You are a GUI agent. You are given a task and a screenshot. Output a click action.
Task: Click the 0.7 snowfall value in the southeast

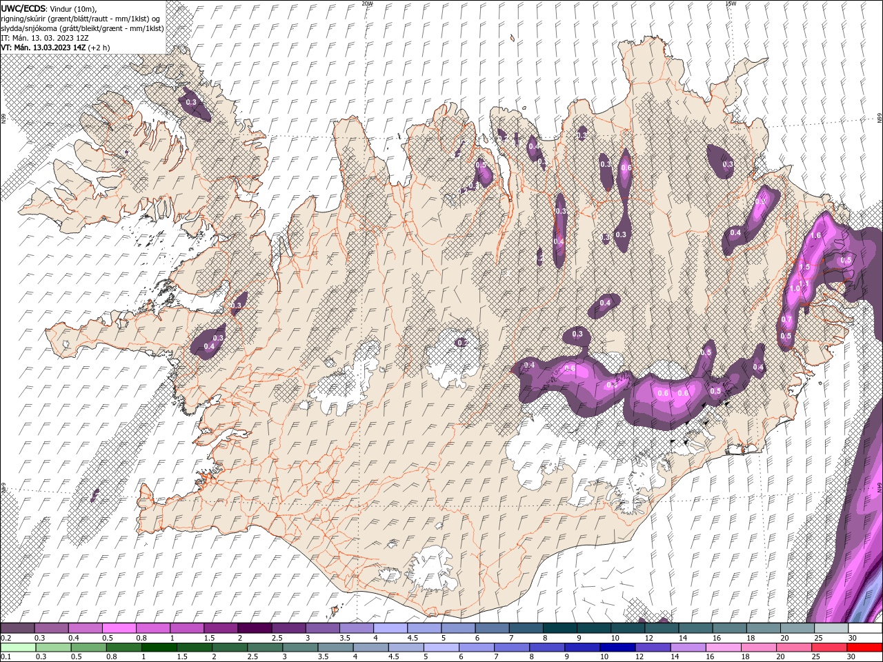pyautogui.click(x=786, y=320)
